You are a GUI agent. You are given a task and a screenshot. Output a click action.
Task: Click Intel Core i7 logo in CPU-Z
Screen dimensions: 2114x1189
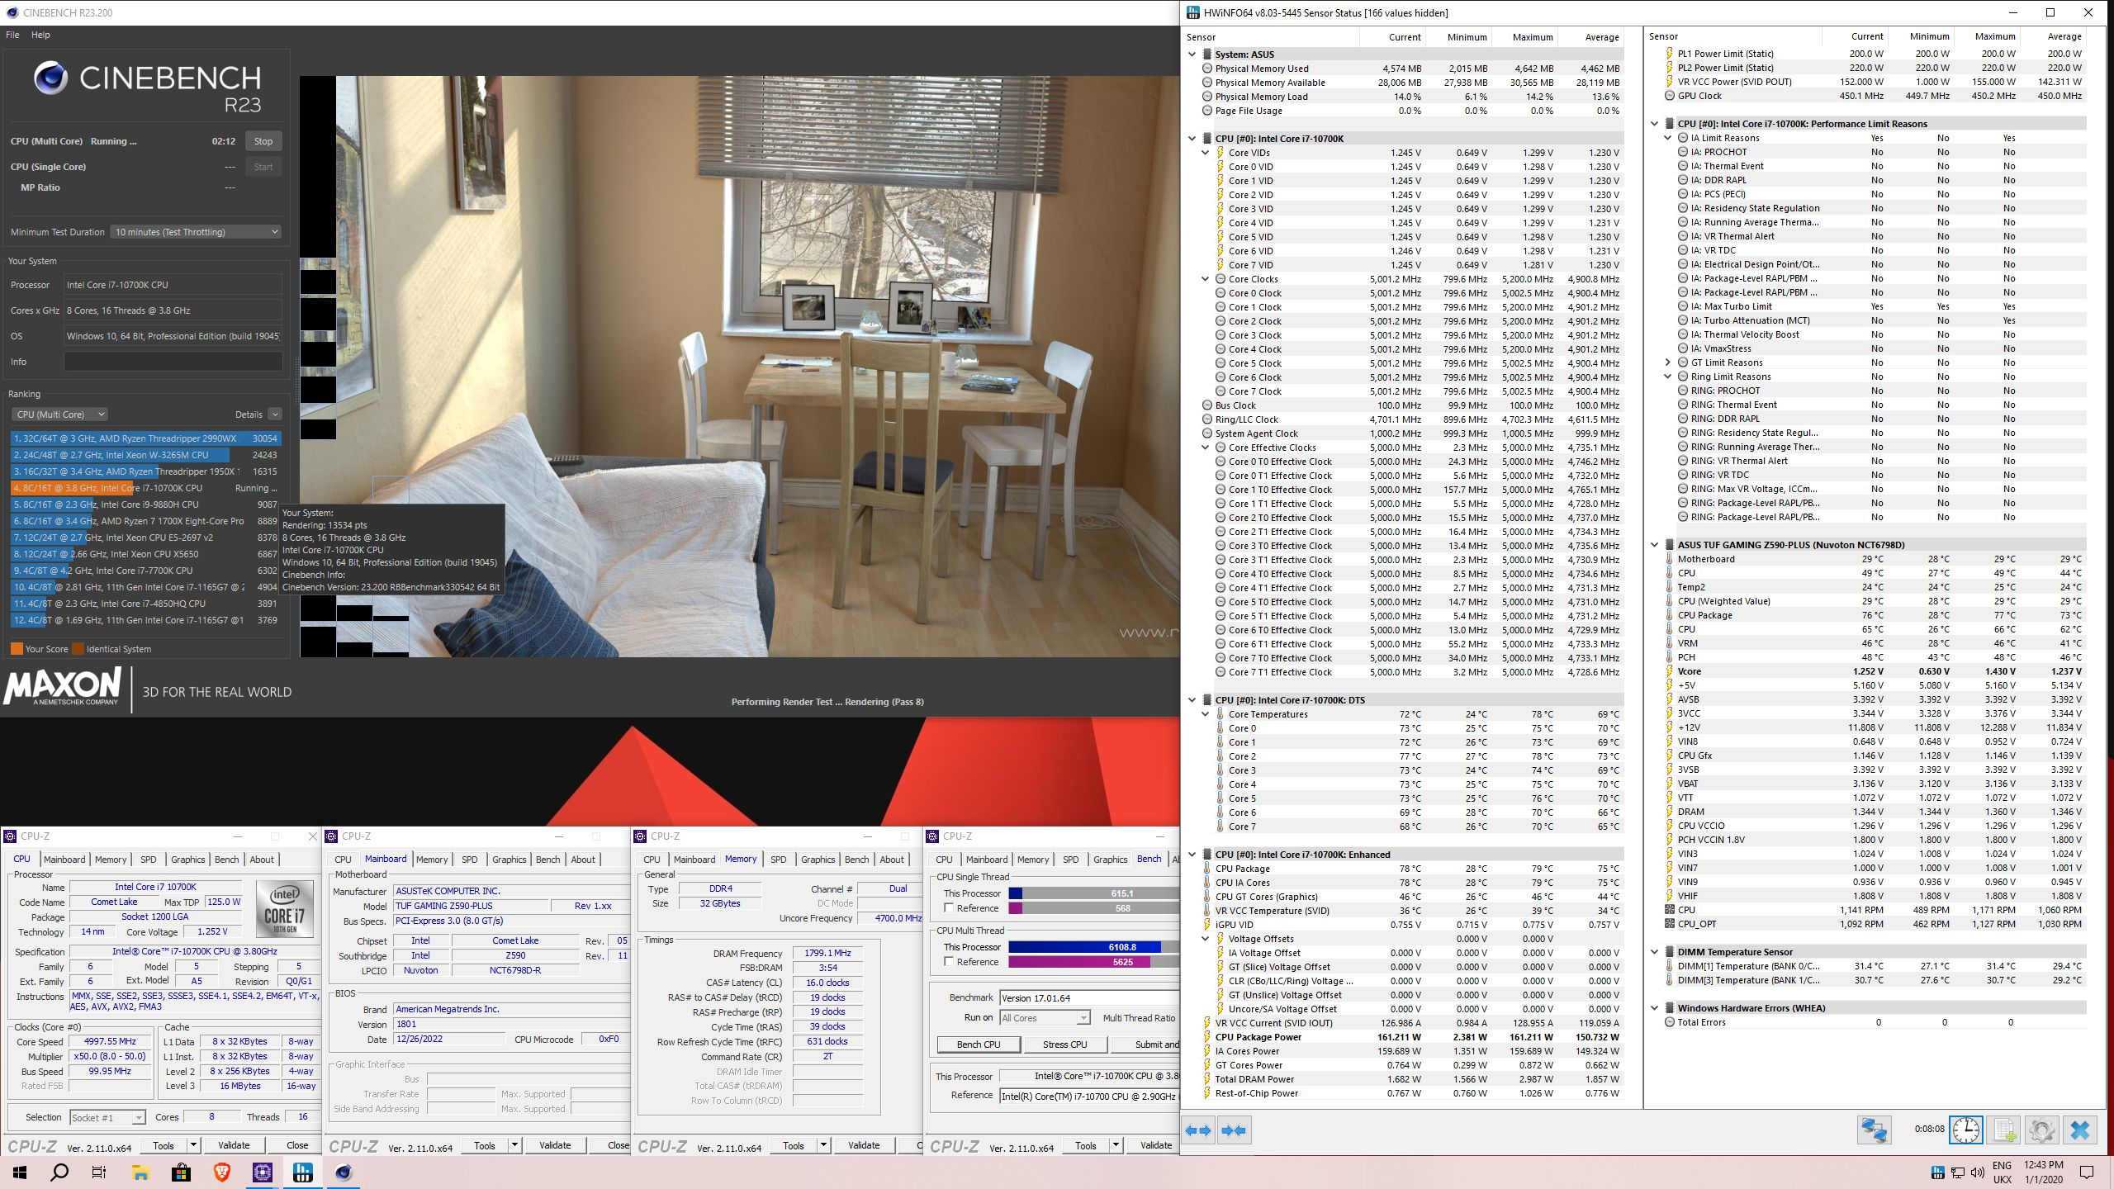285,909
